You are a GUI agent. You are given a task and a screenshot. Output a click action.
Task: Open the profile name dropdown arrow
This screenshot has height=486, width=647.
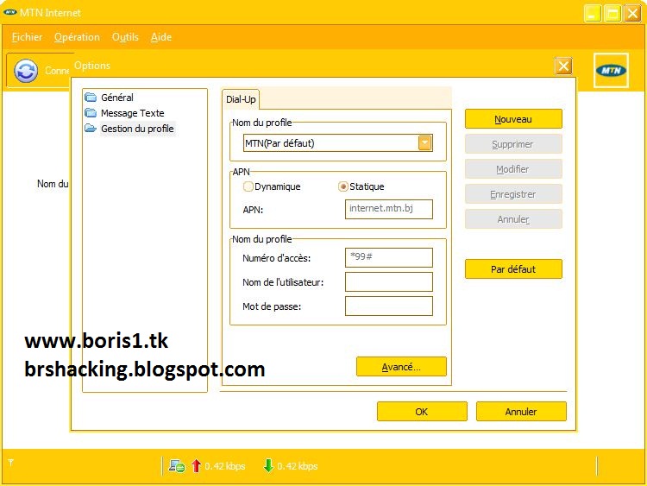425,143
